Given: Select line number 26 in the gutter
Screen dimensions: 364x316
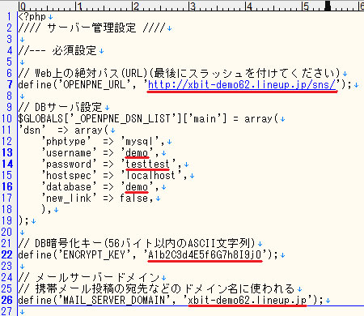Looking at the screenshot, I should (7, 301).
